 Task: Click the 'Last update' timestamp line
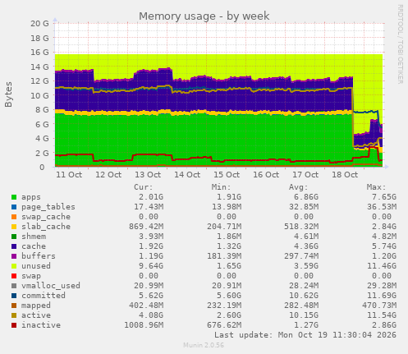click(305, 335)
